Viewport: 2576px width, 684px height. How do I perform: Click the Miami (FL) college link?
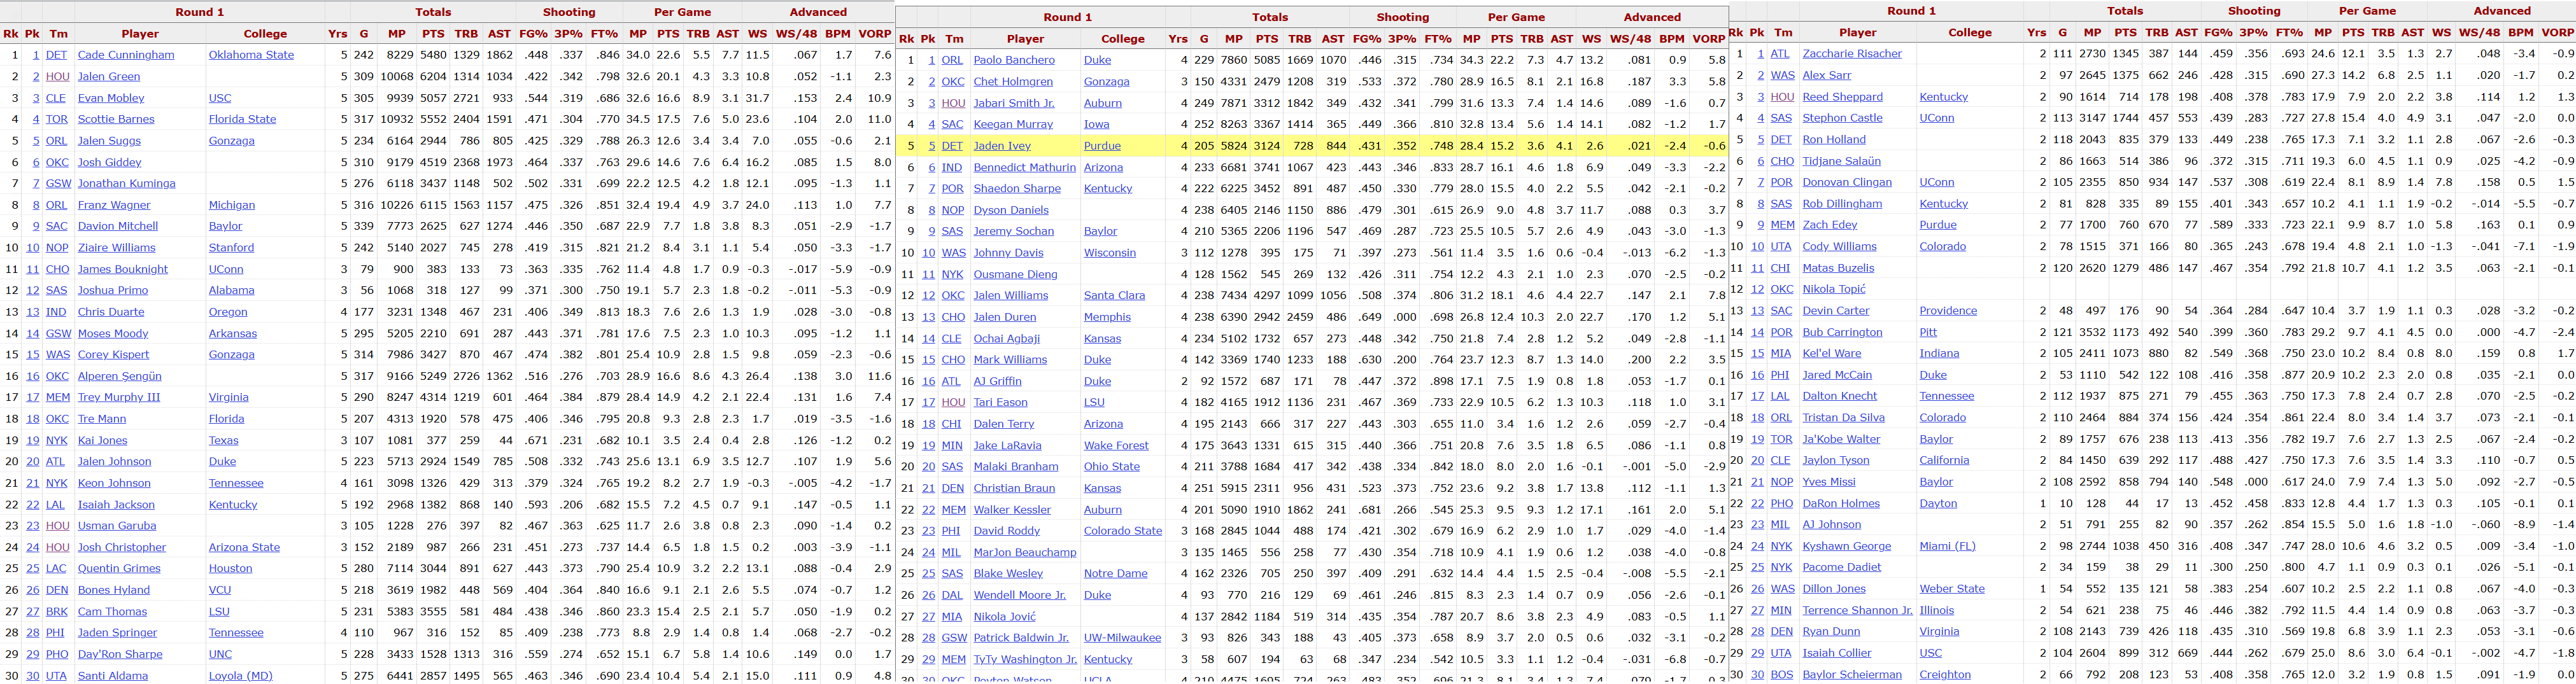(x=1947, y=546)
